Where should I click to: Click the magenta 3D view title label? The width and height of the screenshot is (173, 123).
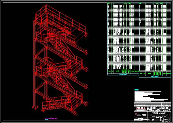coord(51,119)
